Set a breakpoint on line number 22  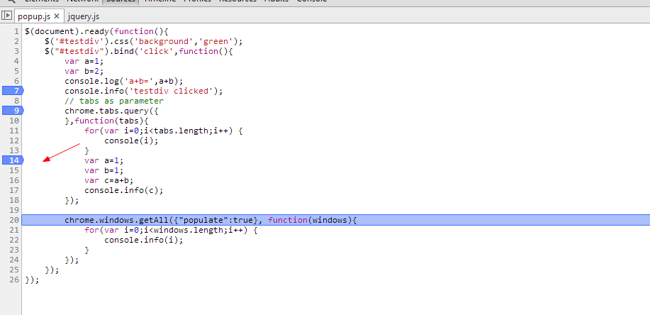pos(14,241)
